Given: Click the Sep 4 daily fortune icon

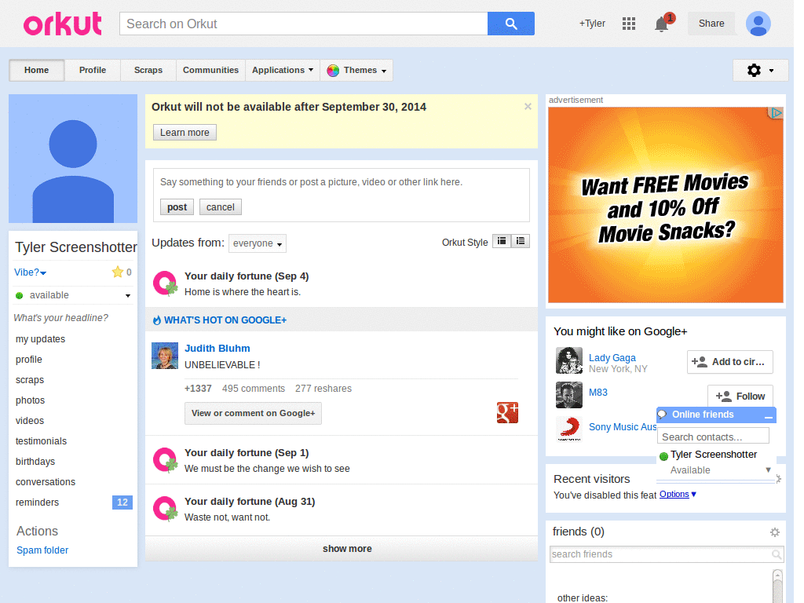Looking at the screenshot, I should tap(165, 283).
